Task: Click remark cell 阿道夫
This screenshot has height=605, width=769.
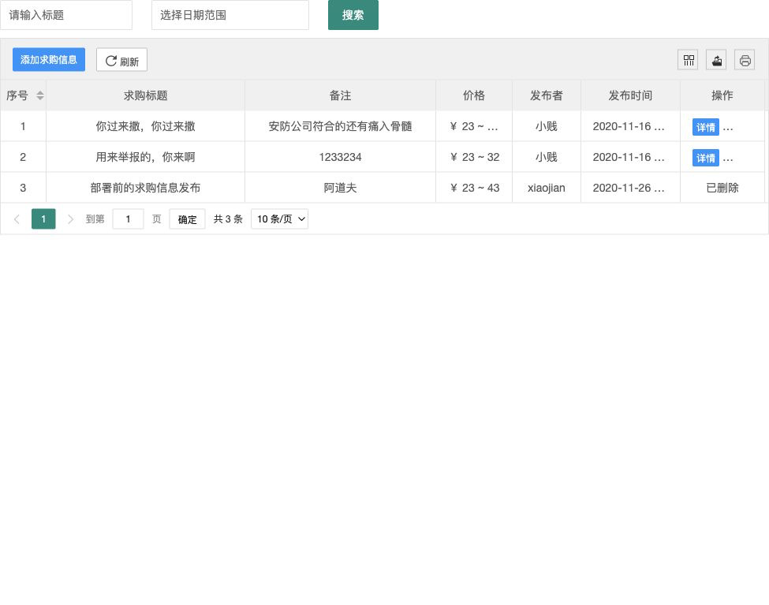Action: point(341,188)
